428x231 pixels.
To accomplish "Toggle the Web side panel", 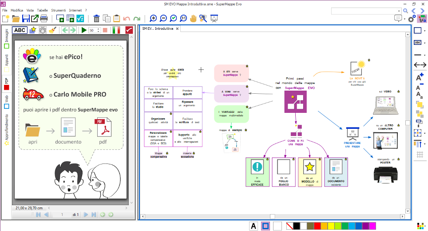I will 7,102.
